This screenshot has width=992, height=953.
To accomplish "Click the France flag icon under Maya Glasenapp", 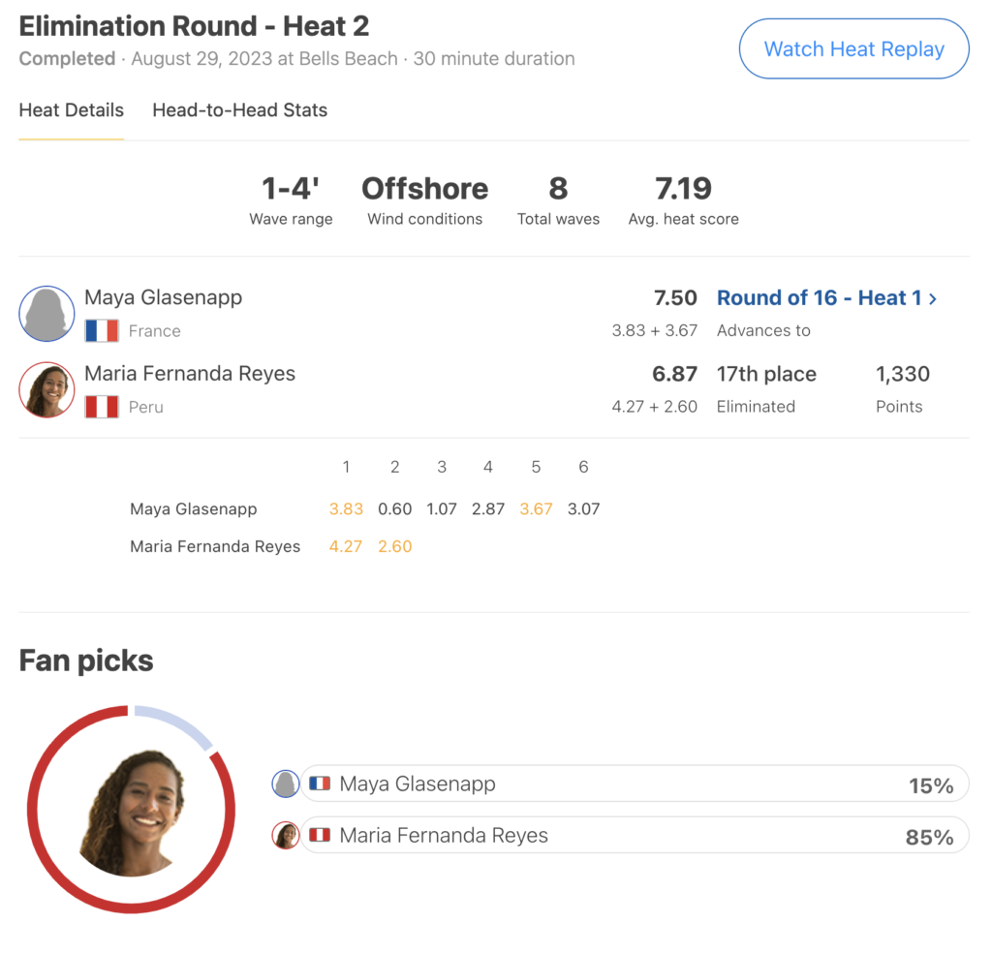I will tap(102, 330).
